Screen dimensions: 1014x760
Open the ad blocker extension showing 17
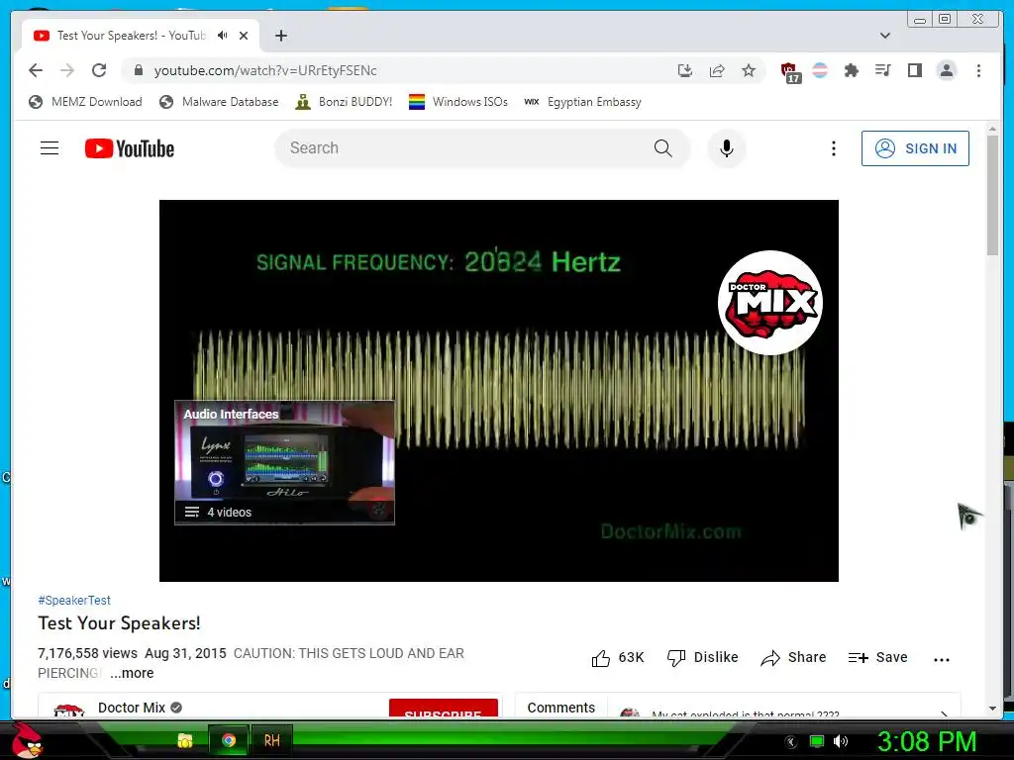[x=789, y=71]
